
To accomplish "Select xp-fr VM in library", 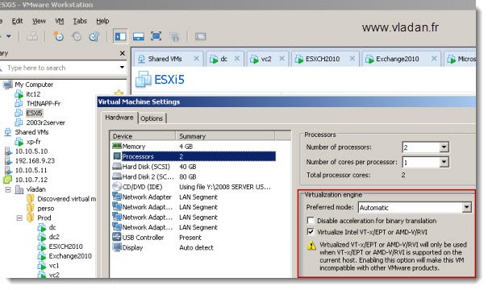I will pos(33,142).
